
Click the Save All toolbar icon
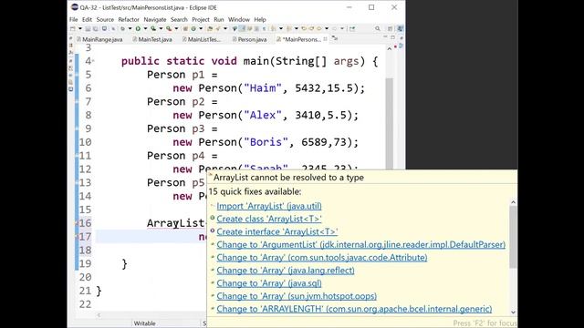click(96, 28)
